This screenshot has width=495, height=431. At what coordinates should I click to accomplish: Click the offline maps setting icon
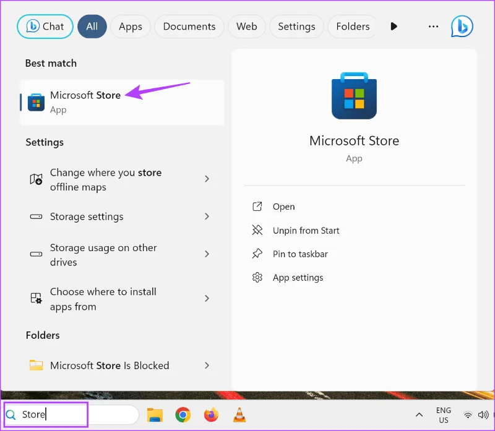(x=36, y=179)
